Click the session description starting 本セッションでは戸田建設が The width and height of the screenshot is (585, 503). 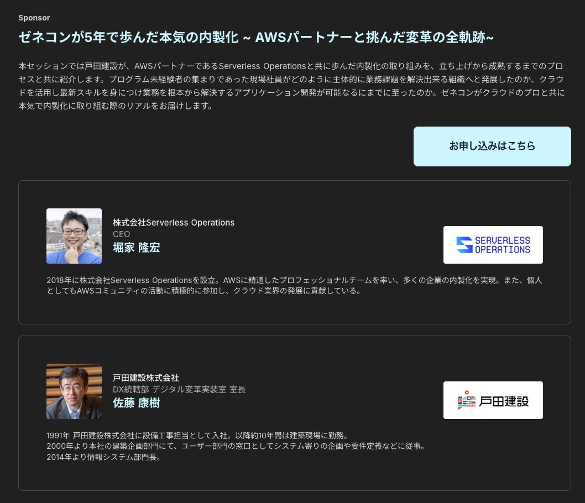(x=291, y=86)
